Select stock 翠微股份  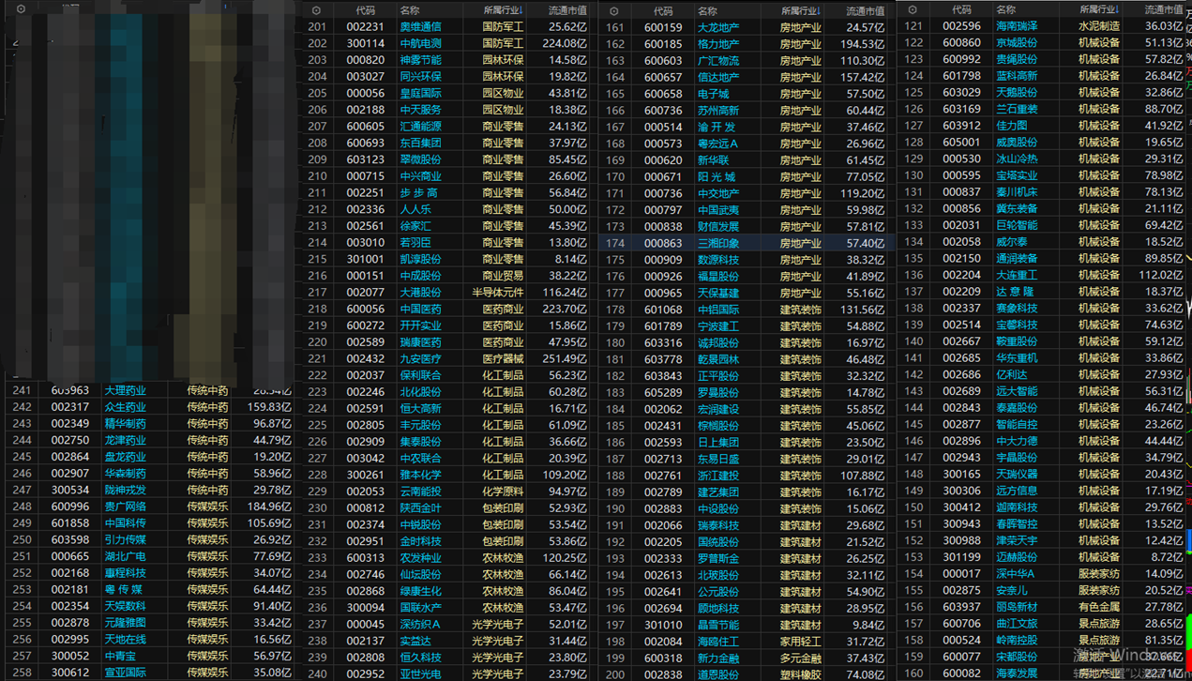(420, 159)
